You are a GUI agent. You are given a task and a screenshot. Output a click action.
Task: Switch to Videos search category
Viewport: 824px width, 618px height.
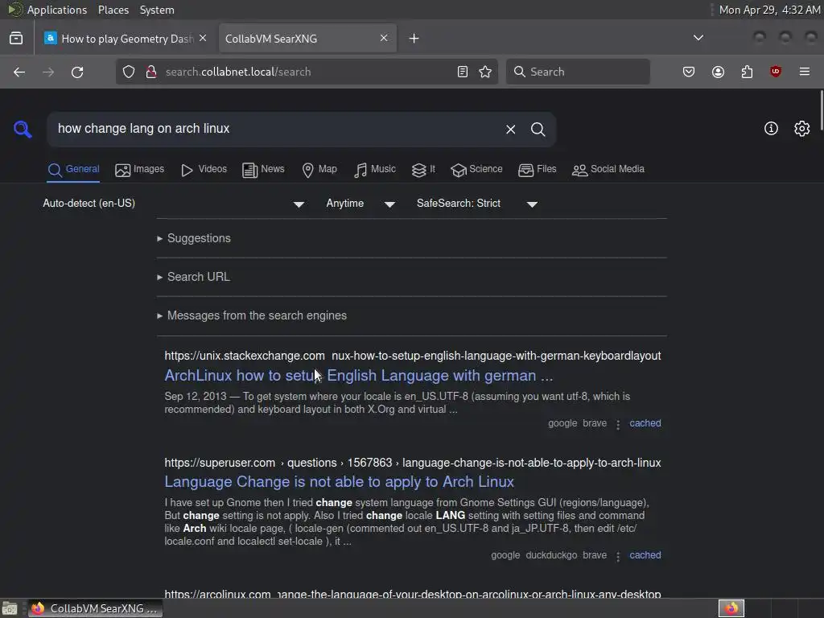tap(204, 169)
